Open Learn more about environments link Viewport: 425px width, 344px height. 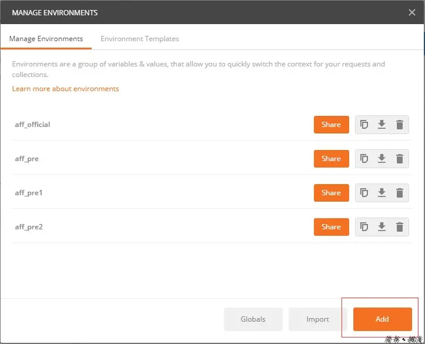pyautogui.click(x=65, y=89)
